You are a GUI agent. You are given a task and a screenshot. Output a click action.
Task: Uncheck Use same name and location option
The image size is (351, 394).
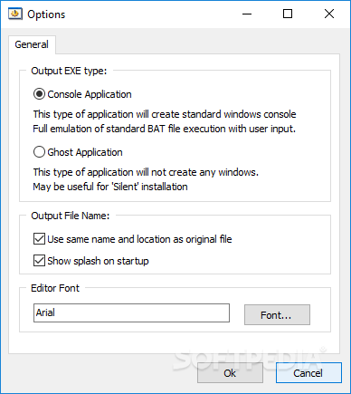(39, 239)
